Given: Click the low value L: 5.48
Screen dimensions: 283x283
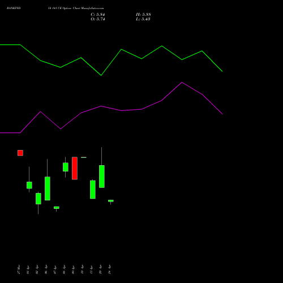Looking at the screenshot, I should [x=143, y=19].
